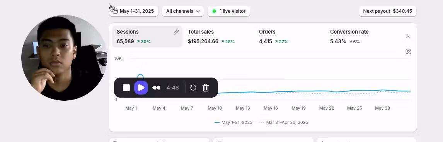Select the Sessions metric card
Screen dimensions: 443x142
pos(147,37)
